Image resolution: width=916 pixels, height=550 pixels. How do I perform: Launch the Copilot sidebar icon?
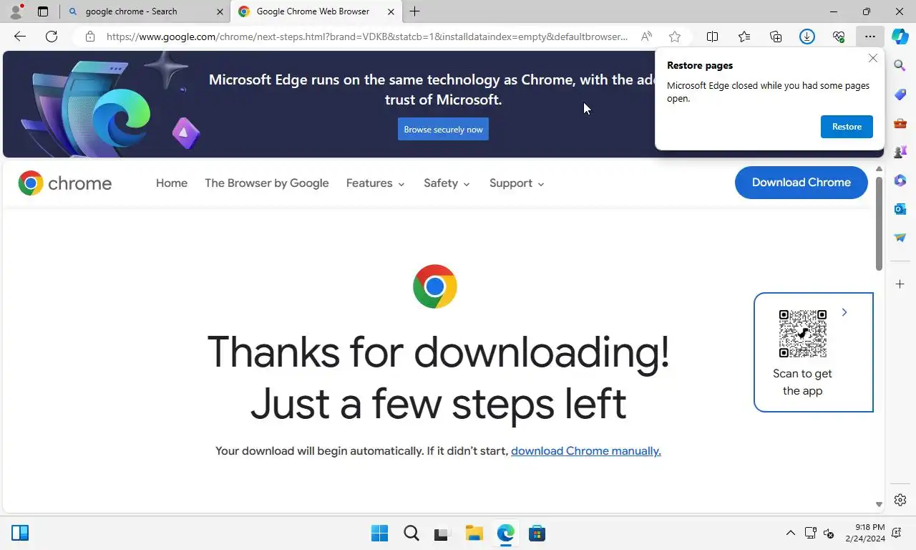(900, 37)
